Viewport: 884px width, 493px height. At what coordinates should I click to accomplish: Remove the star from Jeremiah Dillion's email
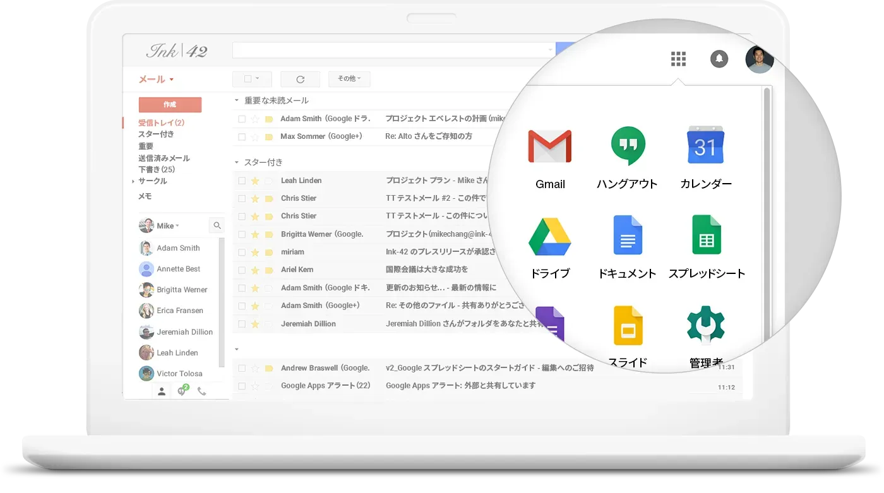pyautogui.click(x=255, y=324)
